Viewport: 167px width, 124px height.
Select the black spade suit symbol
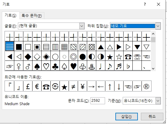coord(37,67)
